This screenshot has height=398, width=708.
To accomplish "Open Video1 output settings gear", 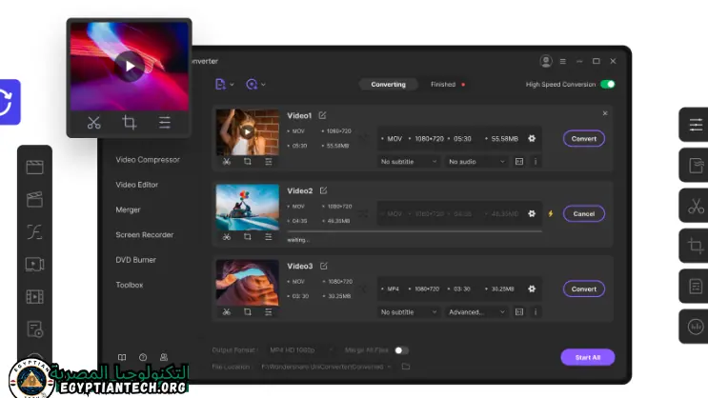I will pyautogui.click(x=532, y=138).
